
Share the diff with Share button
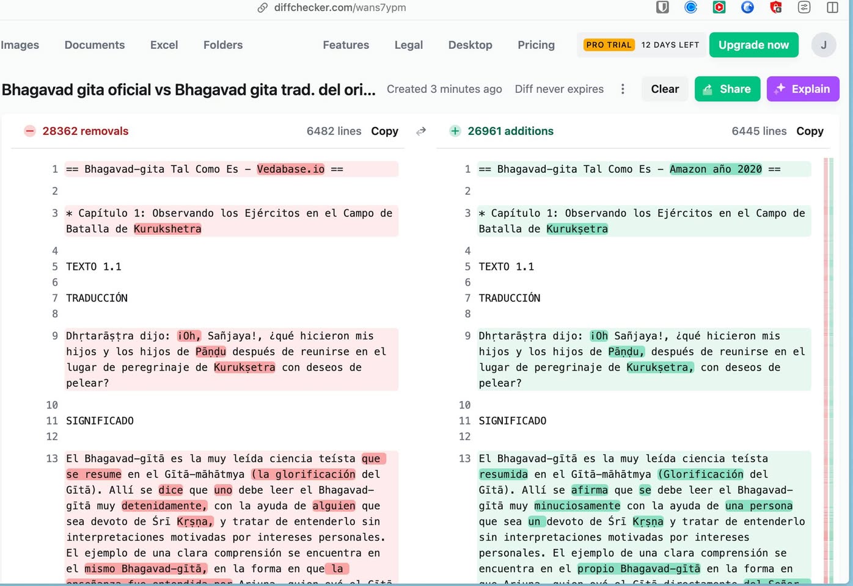coord(727,89)
